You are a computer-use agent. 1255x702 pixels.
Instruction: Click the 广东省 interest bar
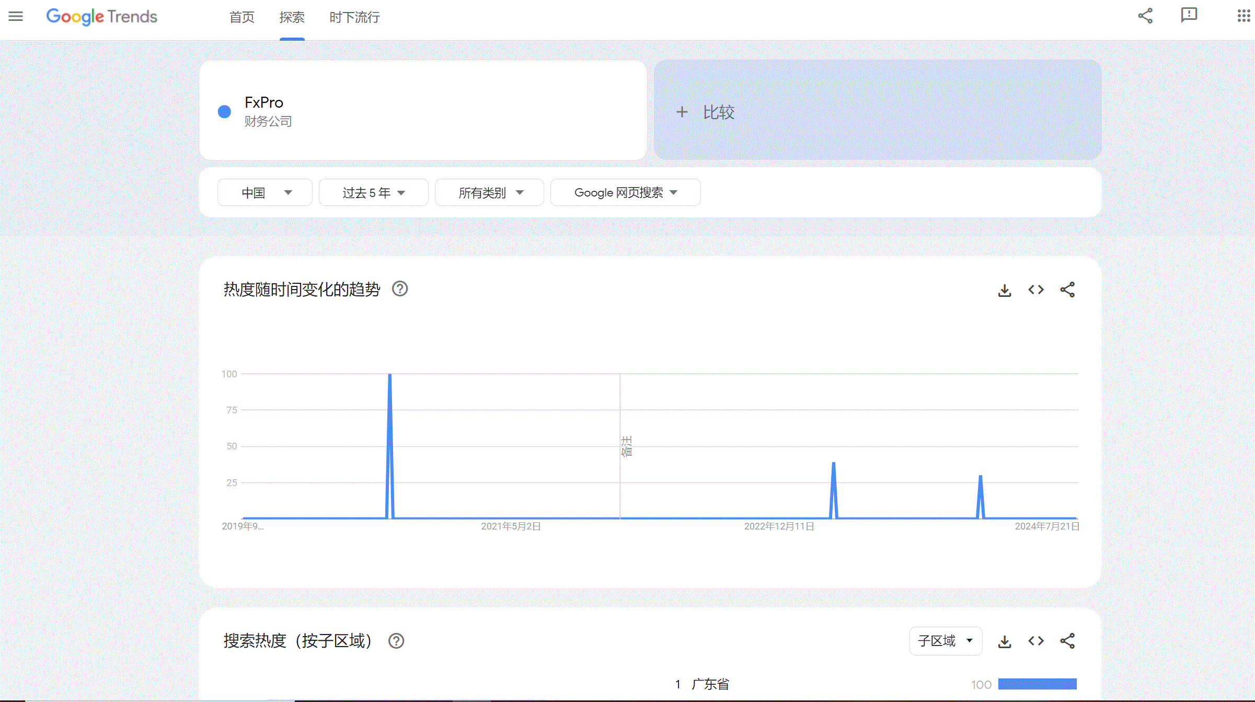[x=1038, y=684]
